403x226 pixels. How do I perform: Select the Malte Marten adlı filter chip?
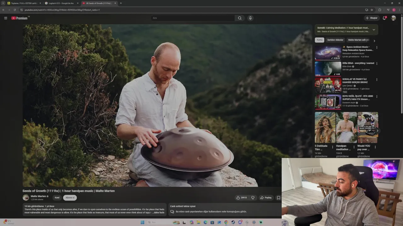point(359,40)
